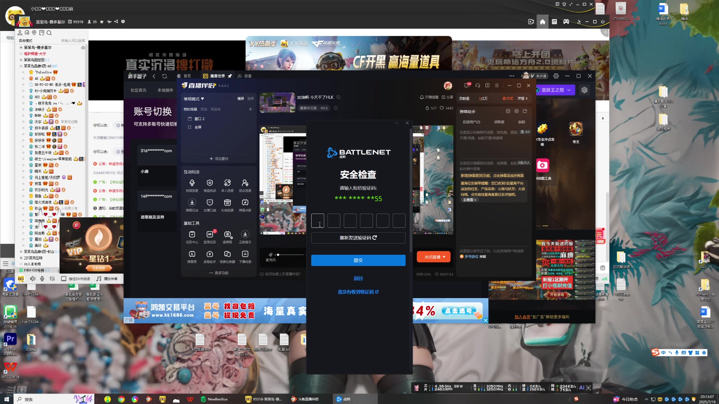Image resolution: width=719 pixels, height=404 pixels.
Task: Switch to 钻粉 tab
Action: coord(522,122)
